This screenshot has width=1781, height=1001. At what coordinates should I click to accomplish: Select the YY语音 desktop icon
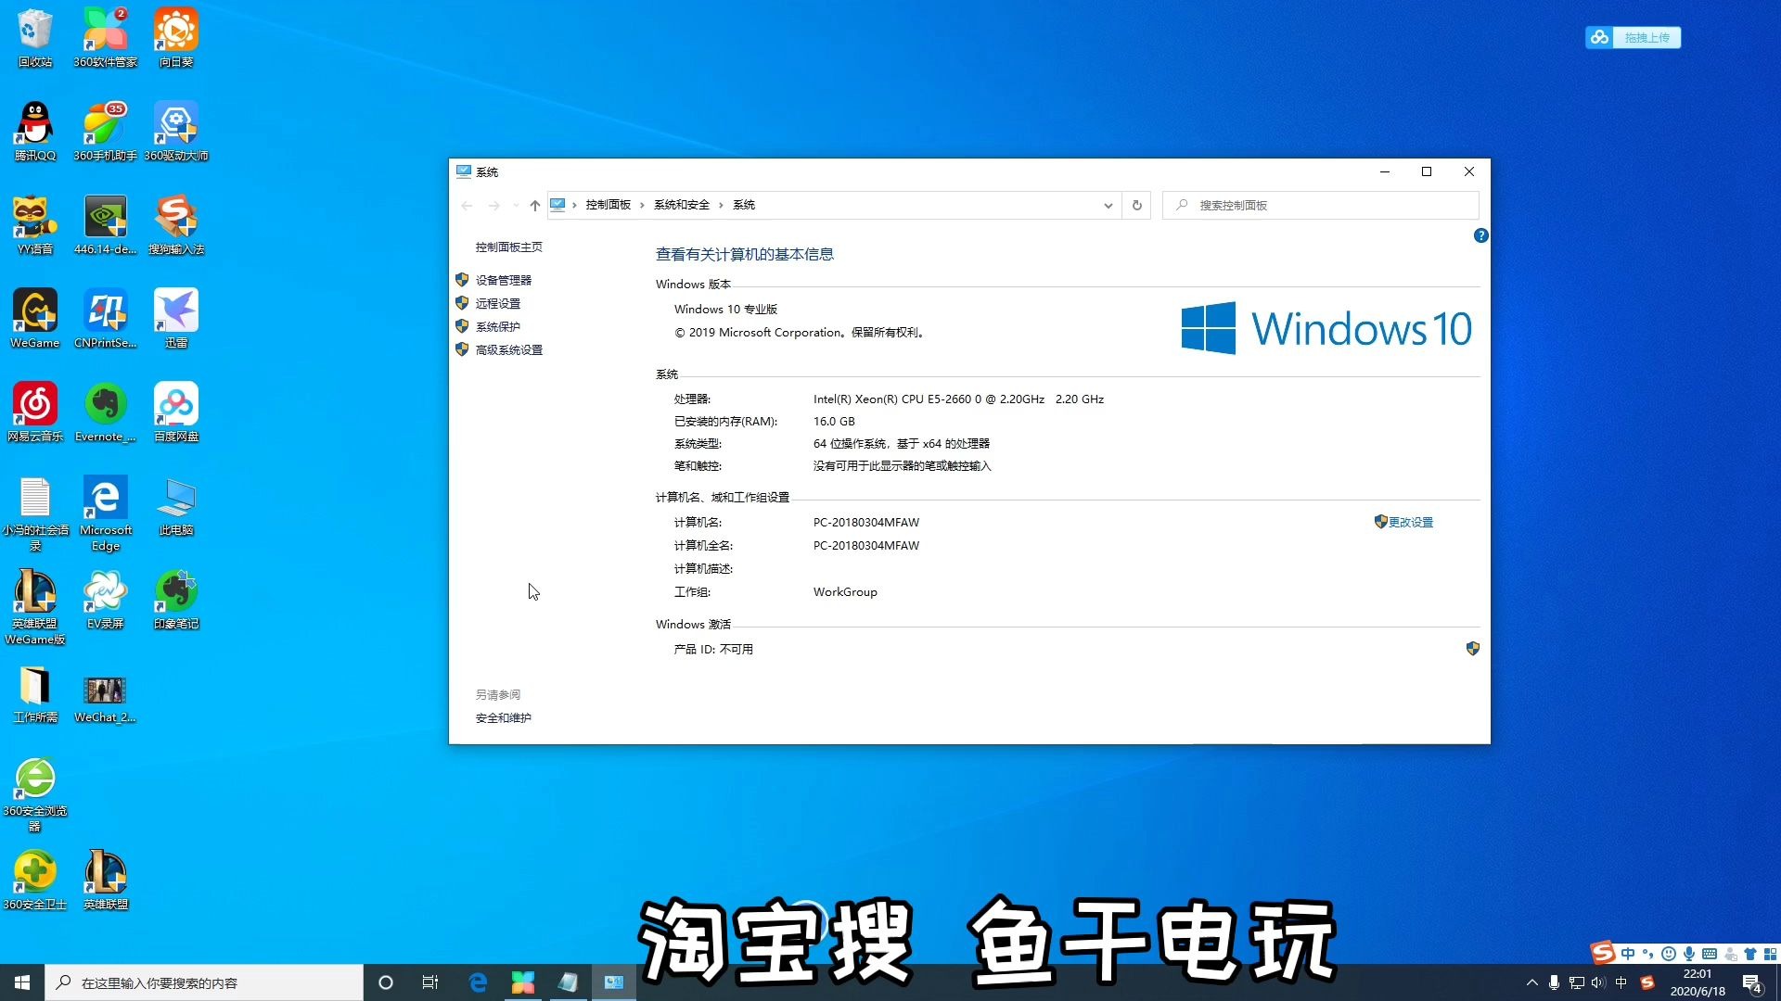35,225
